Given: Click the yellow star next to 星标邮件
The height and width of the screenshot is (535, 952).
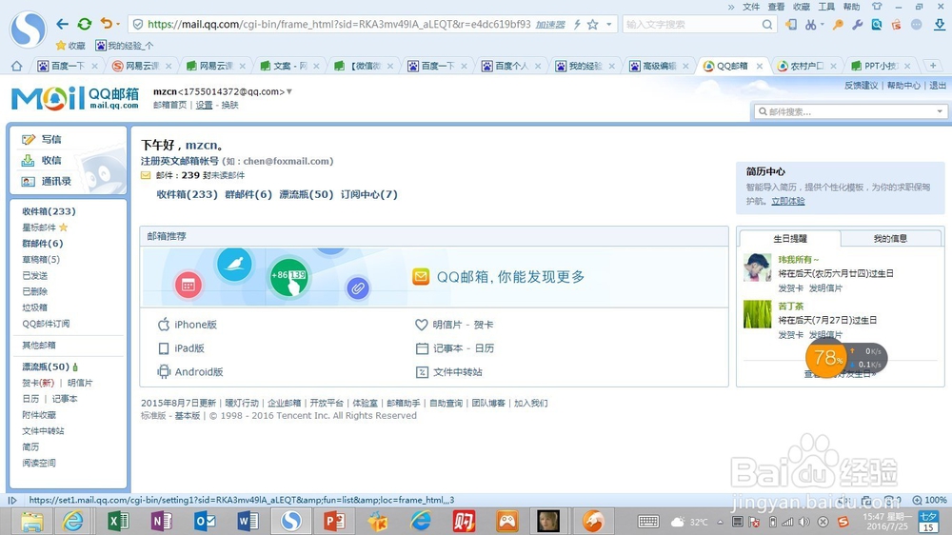Looking at the screenshot, I should tap(63, 228).
